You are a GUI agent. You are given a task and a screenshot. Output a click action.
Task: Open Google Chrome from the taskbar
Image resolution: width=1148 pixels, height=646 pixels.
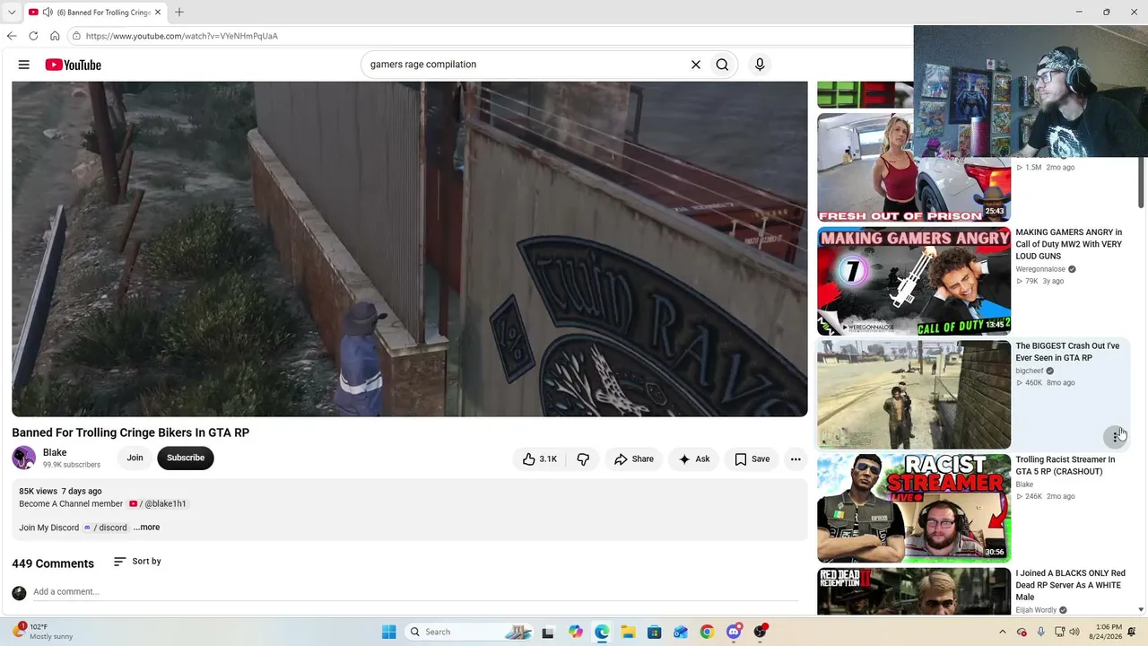[707, 632]
